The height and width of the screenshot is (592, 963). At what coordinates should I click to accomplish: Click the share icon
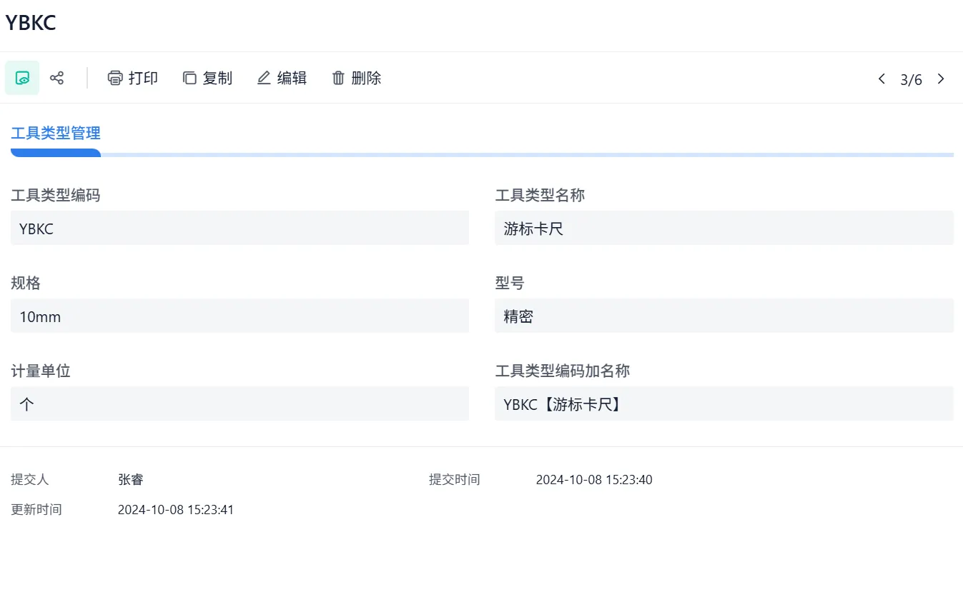coord(57,78)
